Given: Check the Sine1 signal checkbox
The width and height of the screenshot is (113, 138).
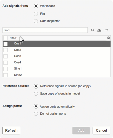Looking at the screenshot, I should click(5, 69).
